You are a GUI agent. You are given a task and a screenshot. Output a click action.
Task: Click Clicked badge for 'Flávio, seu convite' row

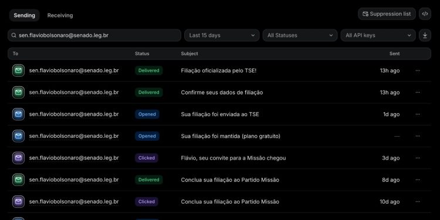click(147, 158)
